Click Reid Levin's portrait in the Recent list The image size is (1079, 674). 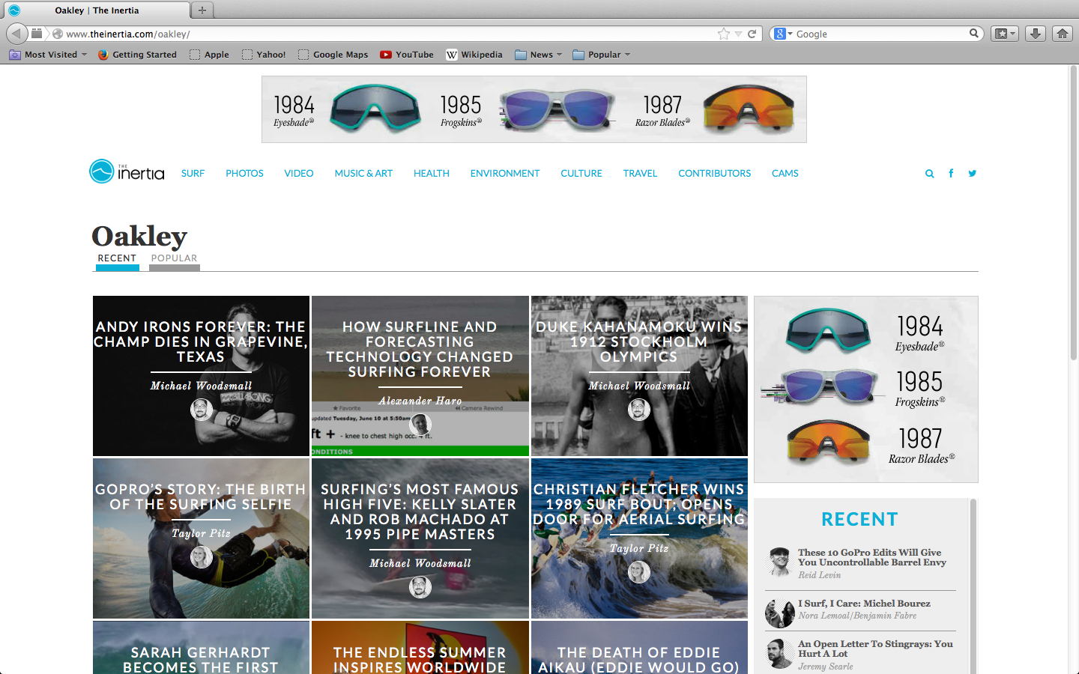click(x=779, y=562)
